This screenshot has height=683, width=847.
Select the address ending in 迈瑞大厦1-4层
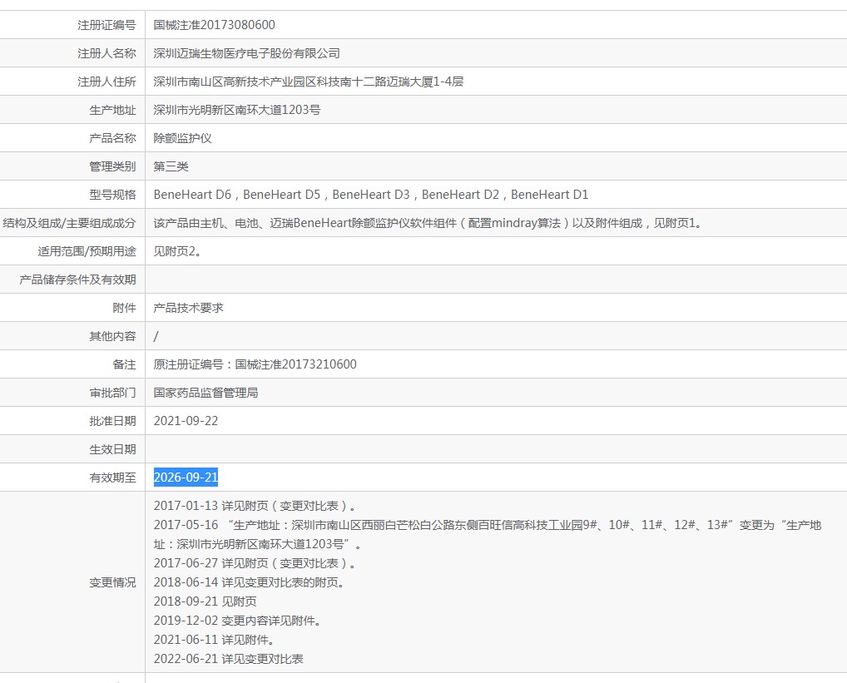[x=309, y=82]
